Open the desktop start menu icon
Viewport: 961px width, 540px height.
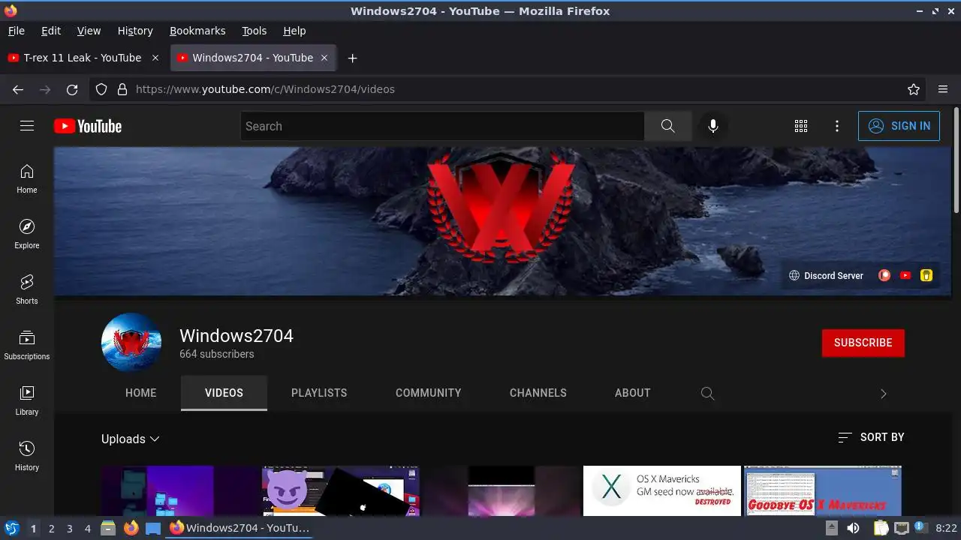pos(11,528)
